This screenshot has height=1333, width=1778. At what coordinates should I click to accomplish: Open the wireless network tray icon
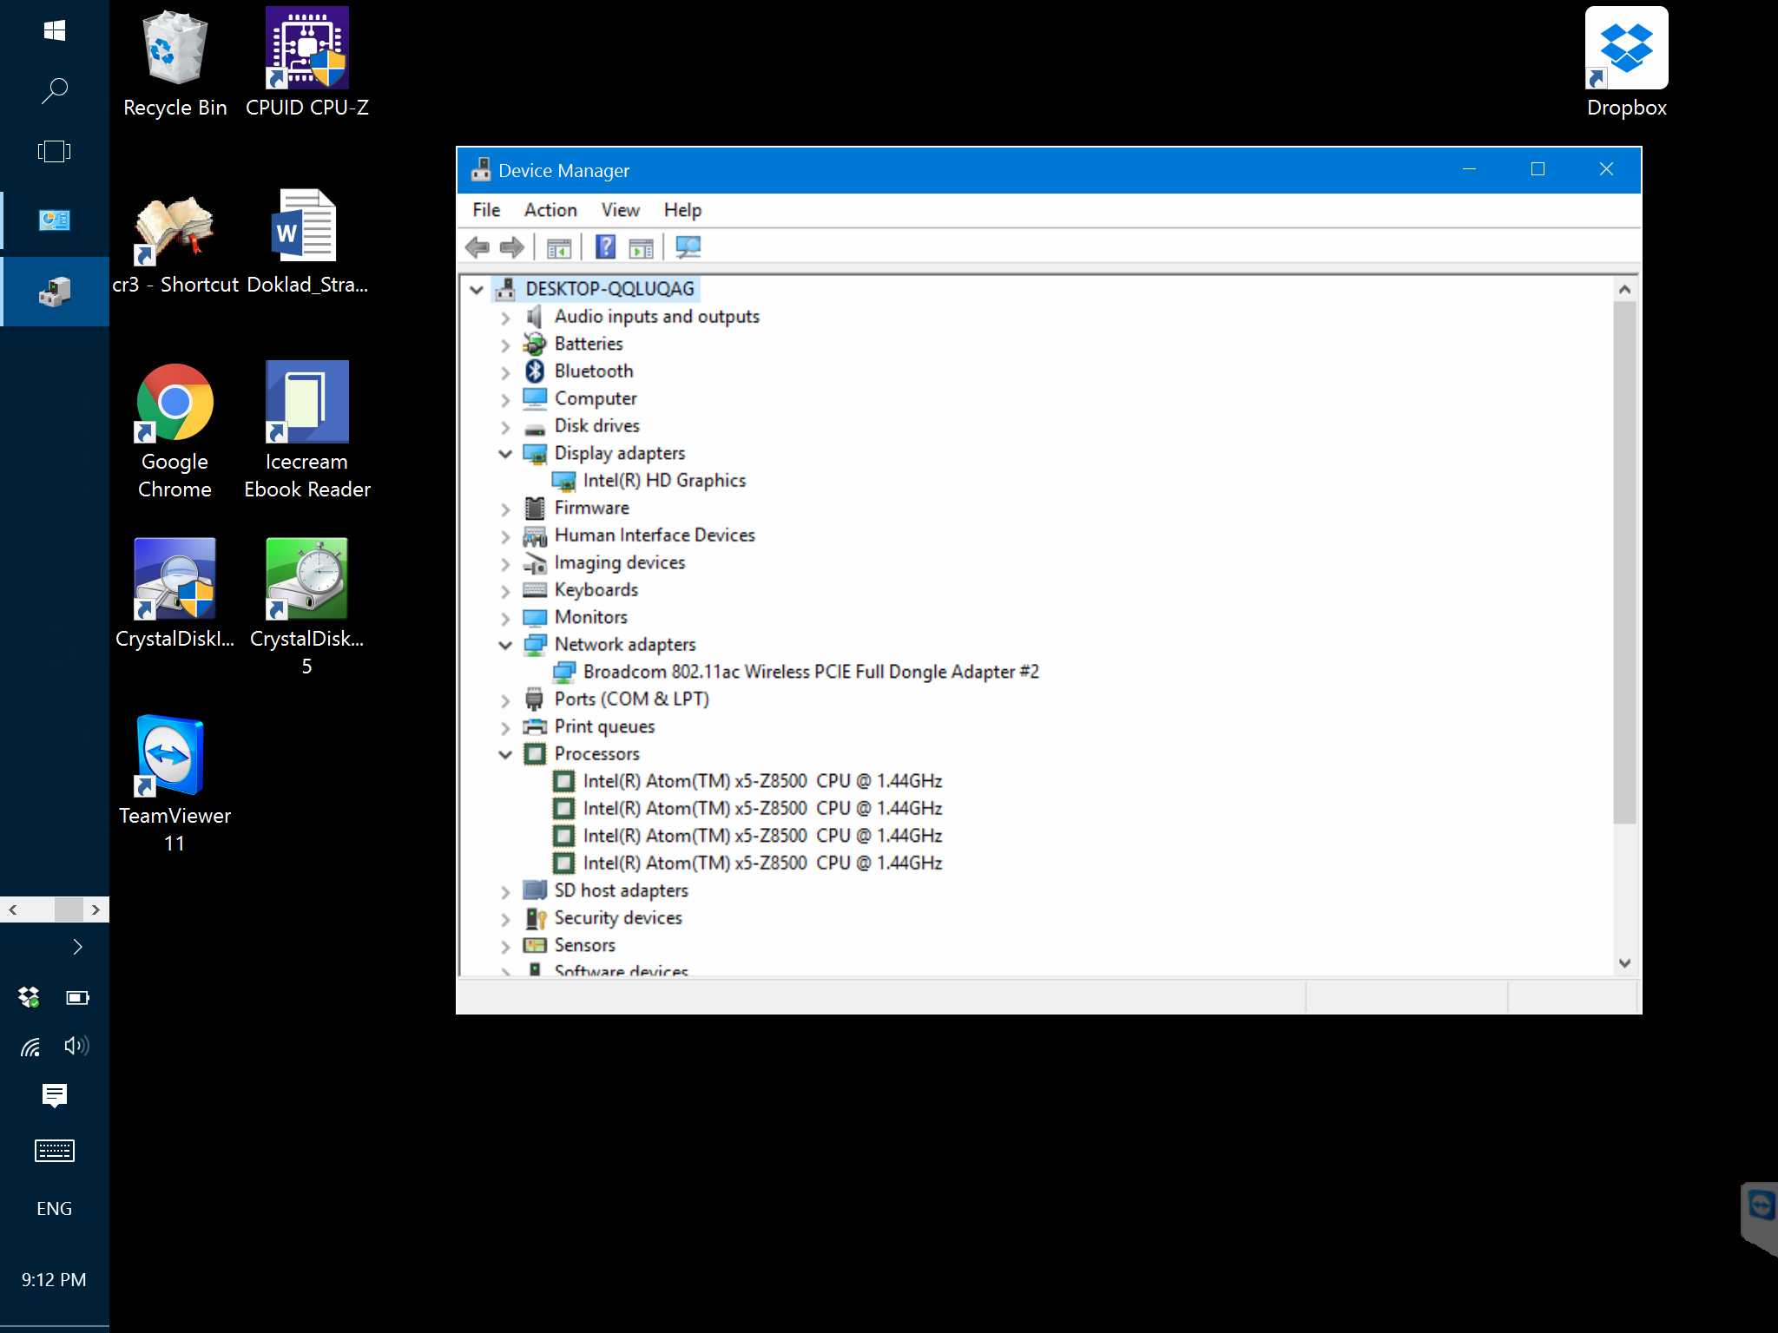click(30, 1047)
